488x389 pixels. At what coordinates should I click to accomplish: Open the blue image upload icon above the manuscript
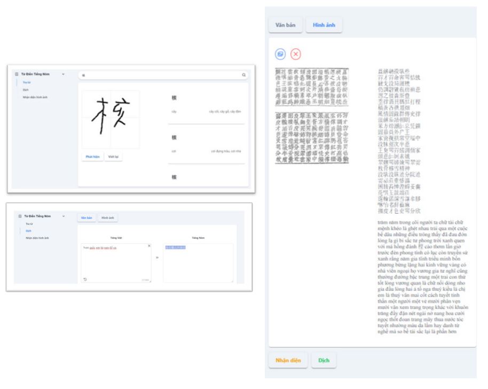click(280, 53)
